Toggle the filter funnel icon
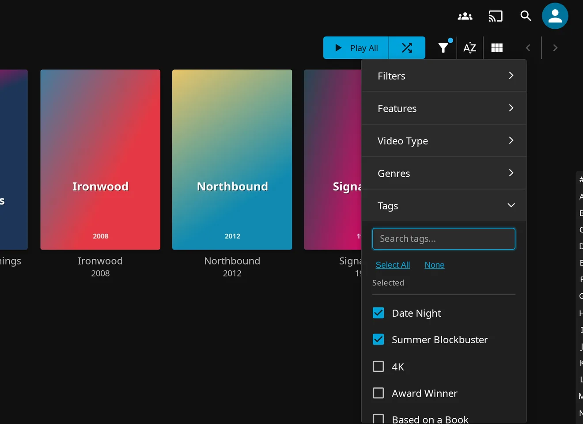The image size is (583, 424). 443,48
